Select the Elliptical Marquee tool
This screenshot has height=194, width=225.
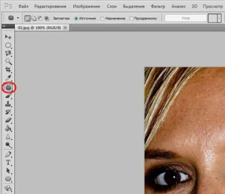tap(8, 45)
